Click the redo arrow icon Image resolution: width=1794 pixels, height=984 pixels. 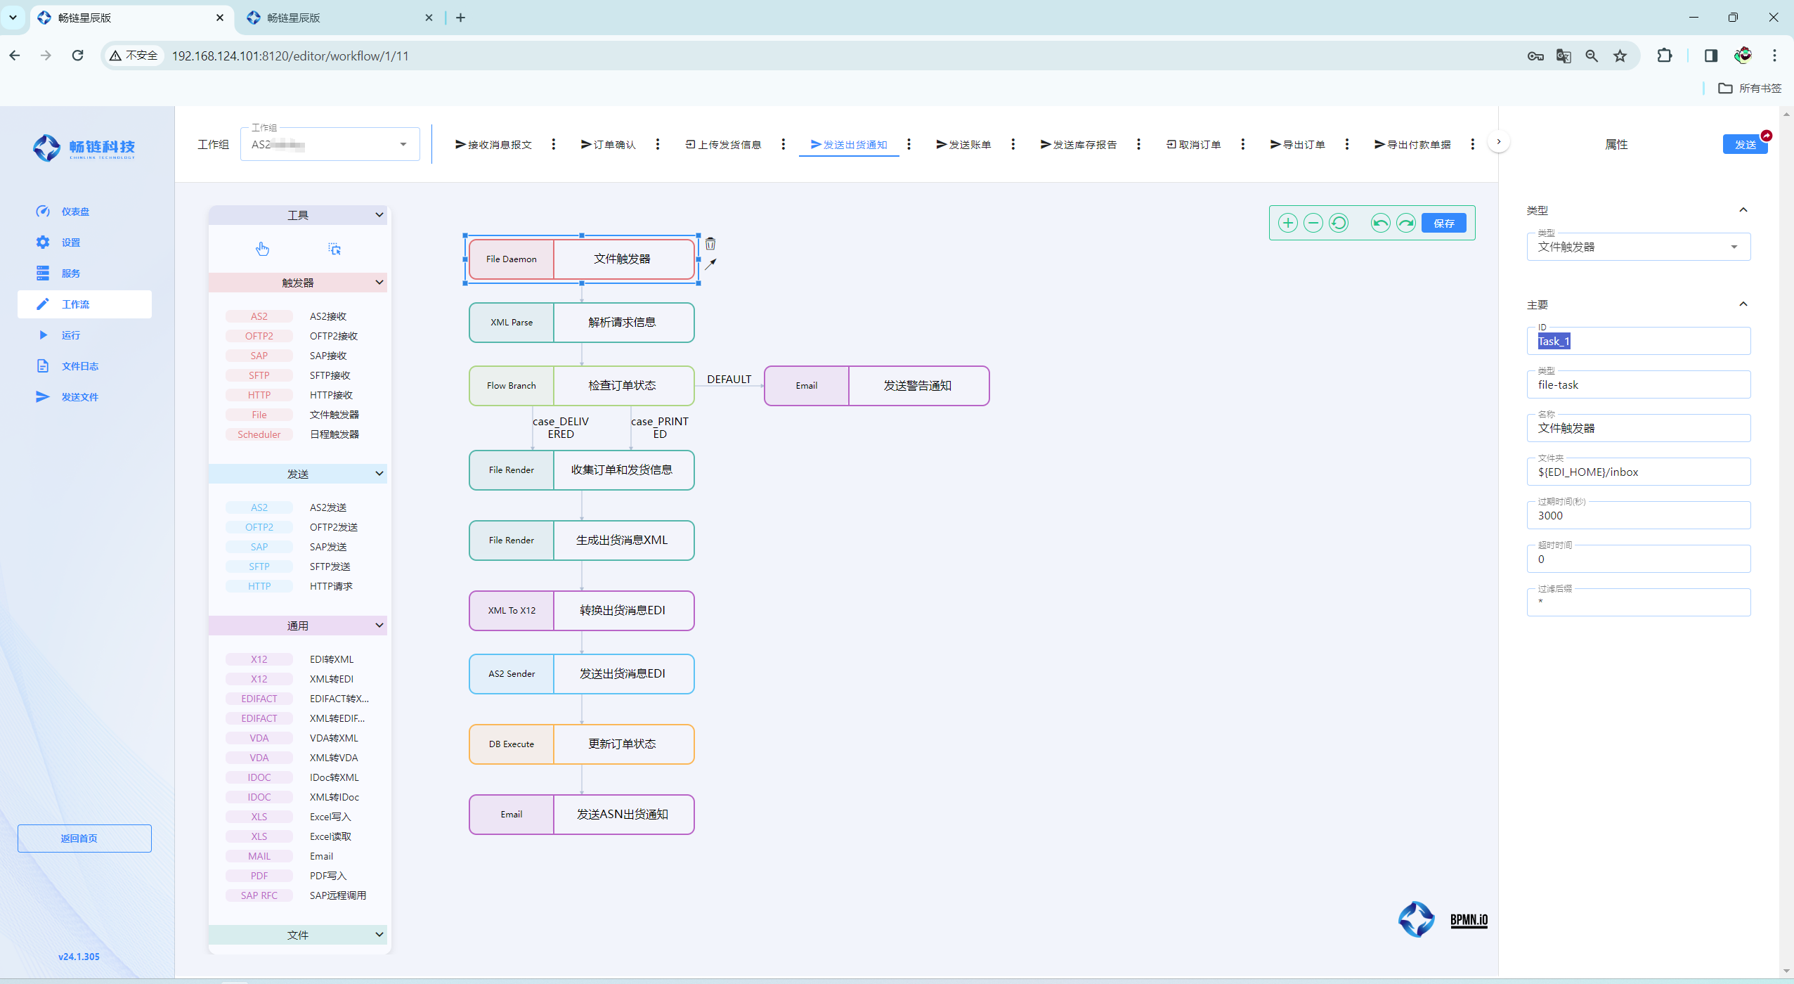coord(1405,223)
